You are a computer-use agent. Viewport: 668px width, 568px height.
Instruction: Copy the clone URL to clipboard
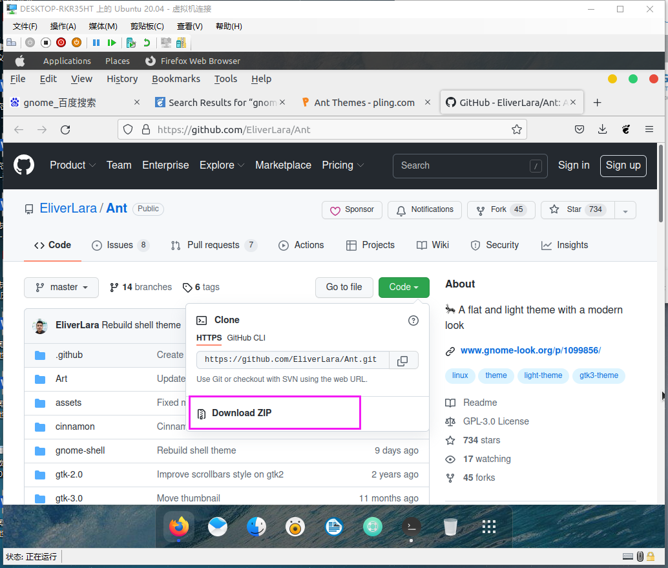pos(402,361)
